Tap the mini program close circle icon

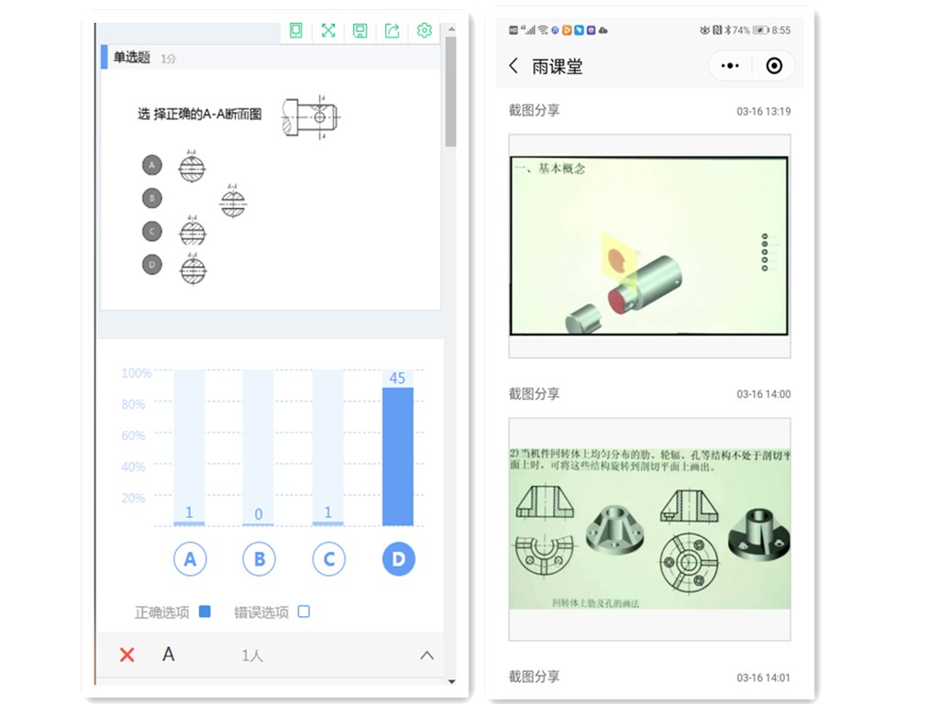coord(774,66)
